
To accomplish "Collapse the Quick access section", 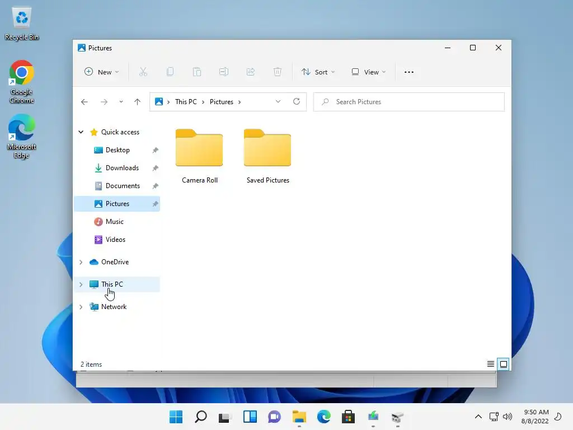I will tap(81, 132).
